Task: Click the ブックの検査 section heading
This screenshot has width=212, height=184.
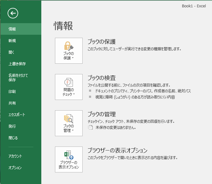Action: (x=101, y=78)
